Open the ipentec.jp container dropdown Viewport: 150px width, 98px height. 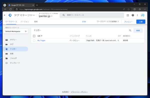[x=45, y=16]
